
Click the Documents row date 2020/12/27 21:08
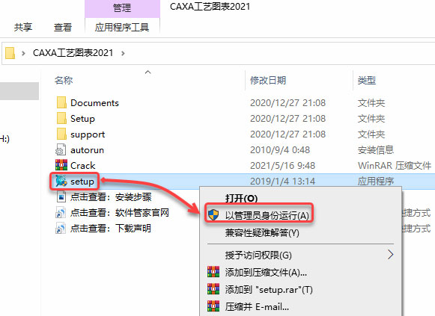click(x=288, y=103)
